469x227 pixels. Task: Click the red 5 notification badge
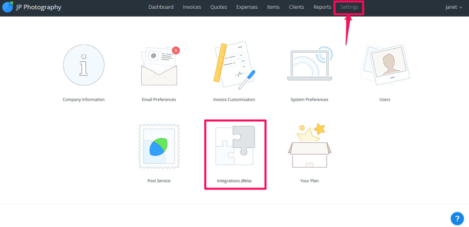(x=176, y=50)
